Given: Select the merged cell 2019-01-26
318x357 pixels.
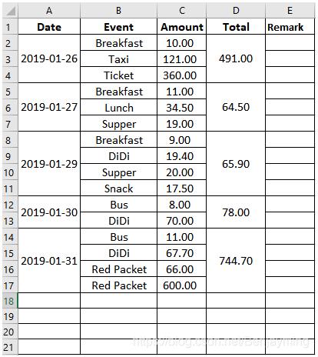Looking at the screenshot, I should pyautogui.click(x=49, y=58).
